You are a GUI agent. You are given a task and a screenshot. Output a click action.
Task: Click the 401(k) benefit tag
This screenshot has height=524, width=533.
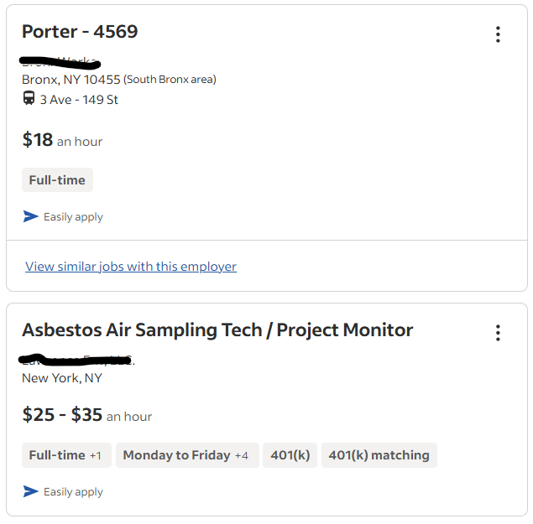coord(290,455)
